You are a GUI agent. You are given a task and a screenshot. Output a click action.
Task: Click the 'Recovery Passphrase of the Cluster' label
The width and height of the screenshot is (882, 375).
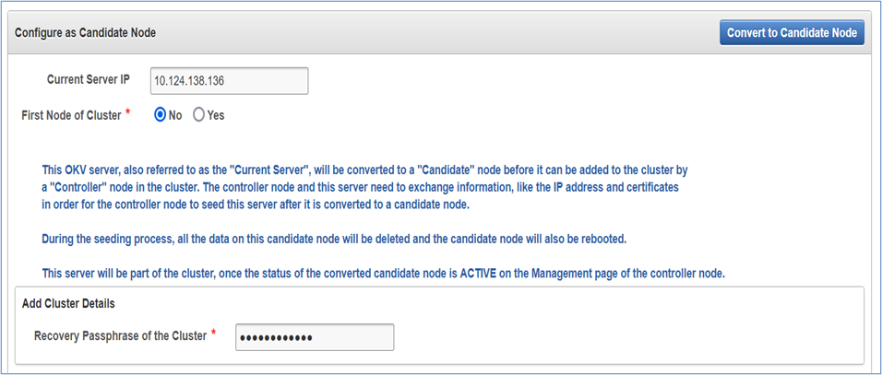[x=120, y=336]
